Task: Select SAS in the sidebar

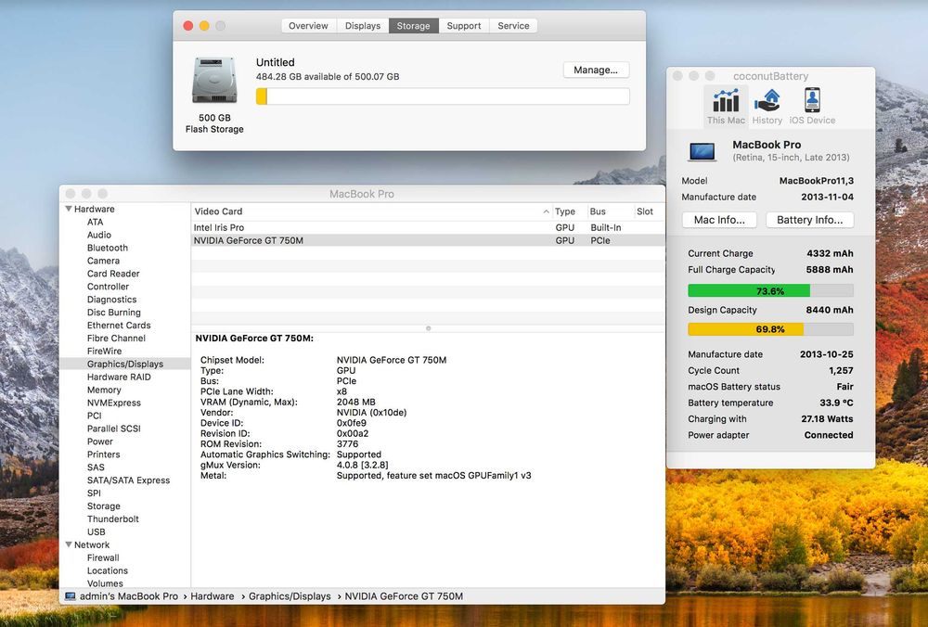Action: coord(96,467)
